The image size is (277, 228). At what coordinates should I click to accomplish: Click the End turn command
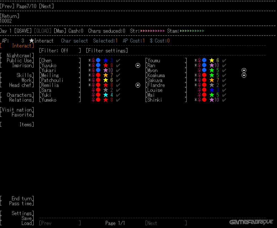click(17, 199)
